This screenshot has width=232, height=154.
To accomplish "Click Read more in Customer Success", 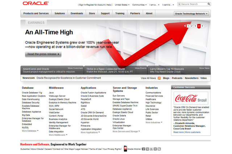I will pos(178,132).
